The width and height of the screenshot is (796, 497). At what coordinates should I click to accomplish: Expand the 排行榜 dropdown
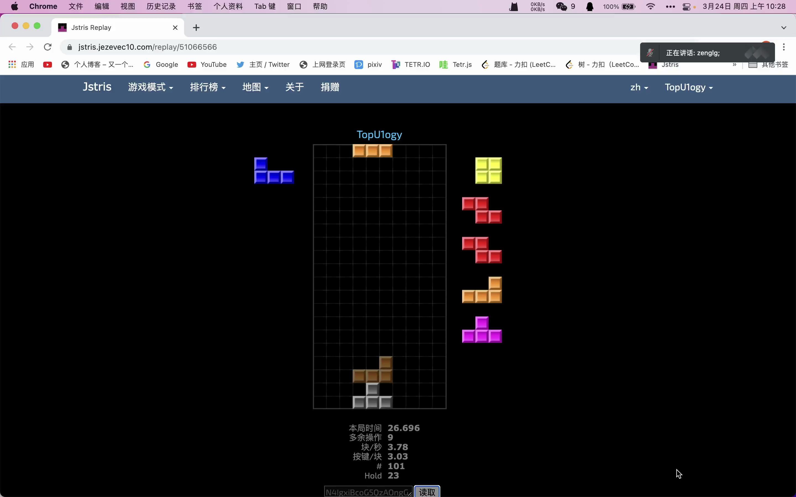pyautogui.click(x=208, y=87)
